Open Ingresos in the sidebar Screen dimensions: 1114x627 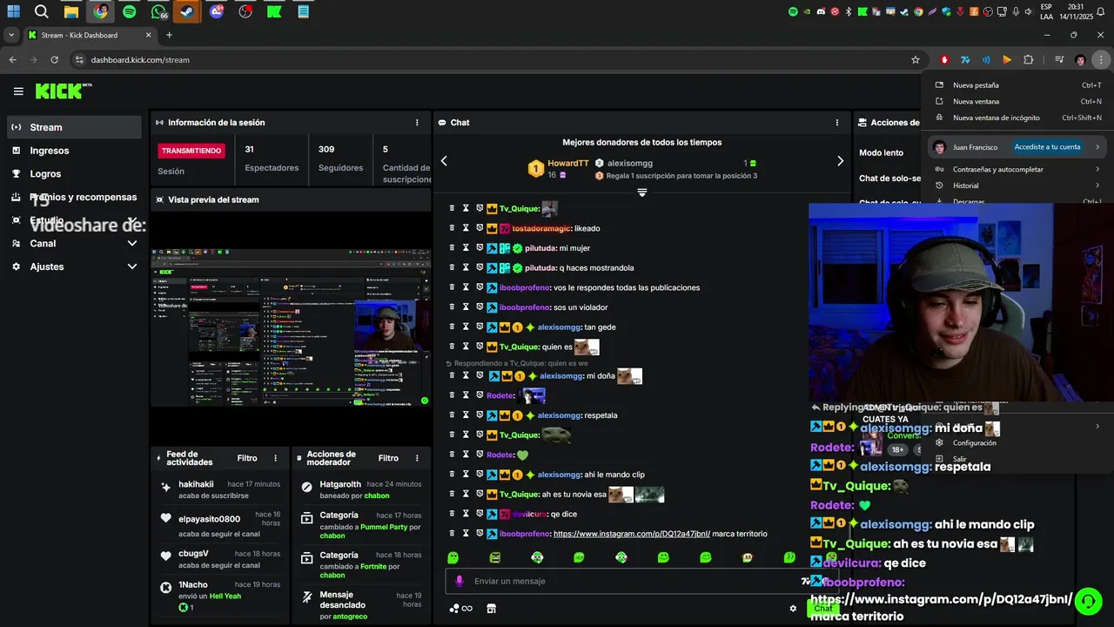[x=74, y=151]
